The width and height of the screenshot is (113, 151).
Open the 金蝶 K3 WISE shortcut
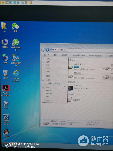(6, 120)
